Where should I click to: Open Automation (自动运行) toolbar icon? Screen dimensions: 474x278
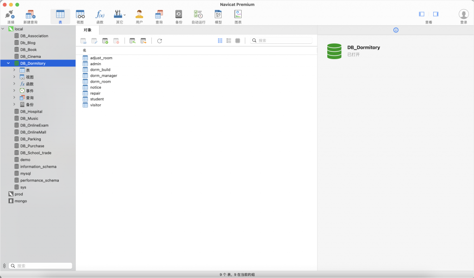pos(198,15)
